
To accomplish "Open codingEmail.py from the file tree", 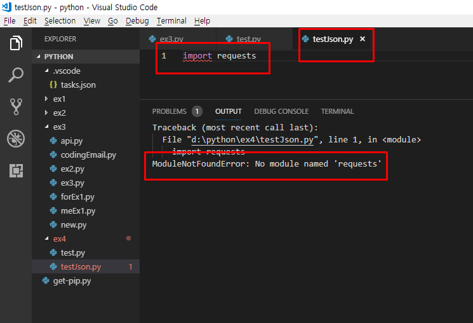I will (x=88, y=155).
